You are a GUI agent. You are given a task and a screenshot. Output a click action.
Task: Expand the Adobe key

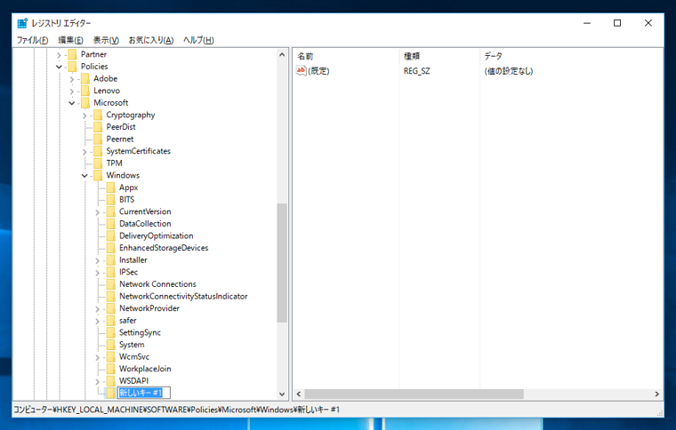[x=72, y=79]
